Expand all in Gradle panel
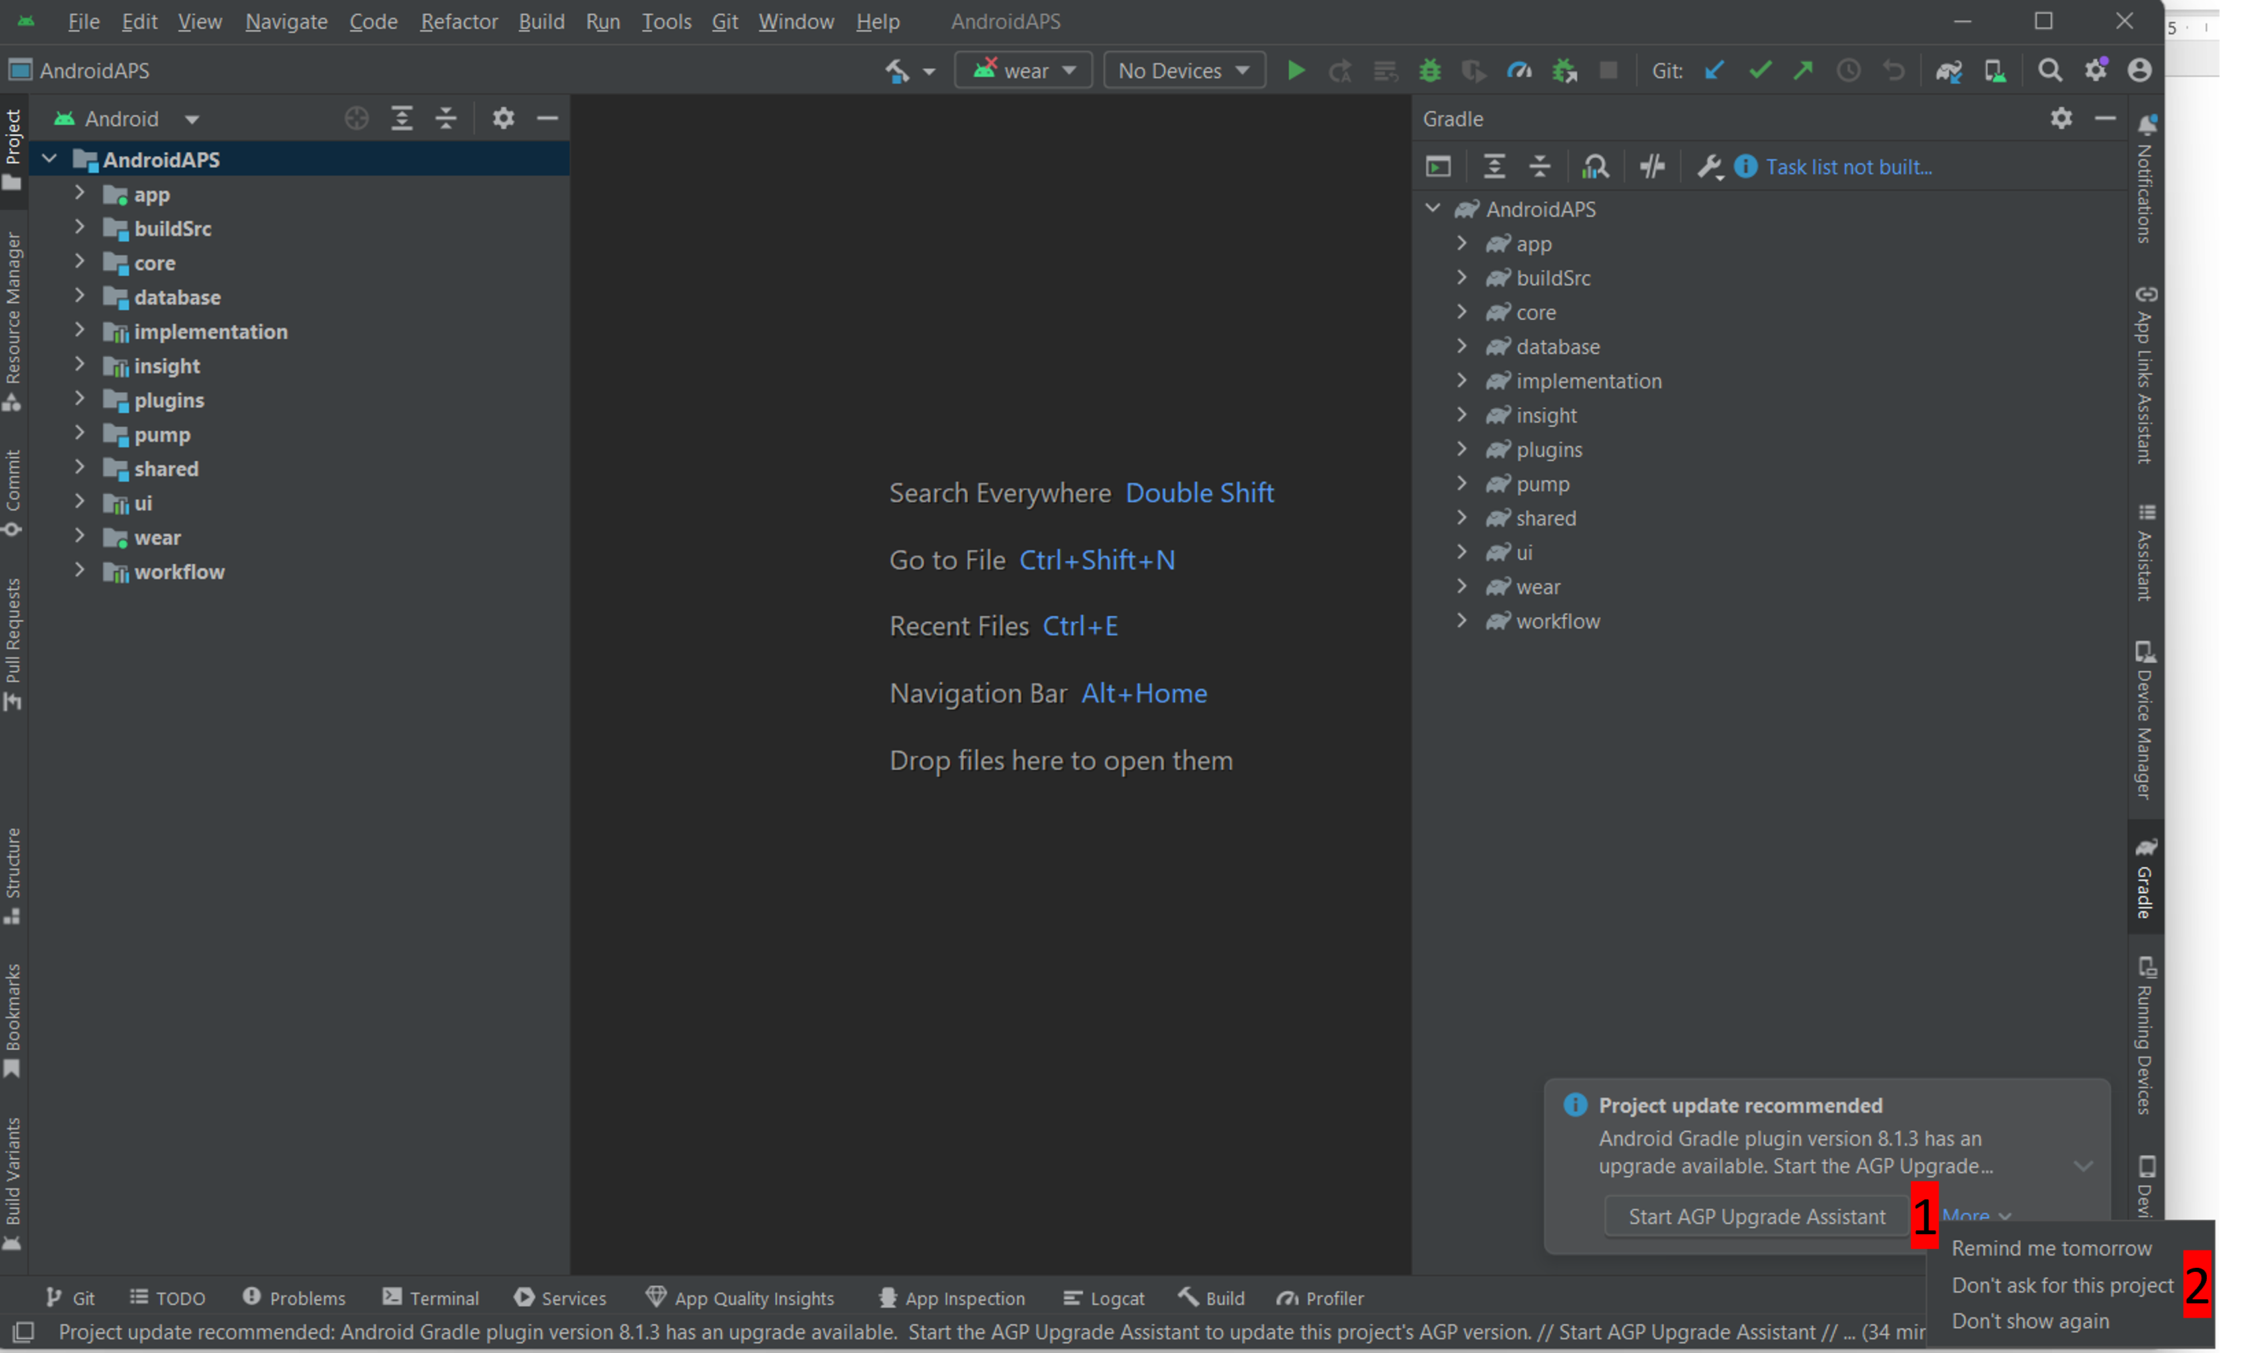The width and height of the screenshot is (2245, 1353). [x=1494, y=166]
